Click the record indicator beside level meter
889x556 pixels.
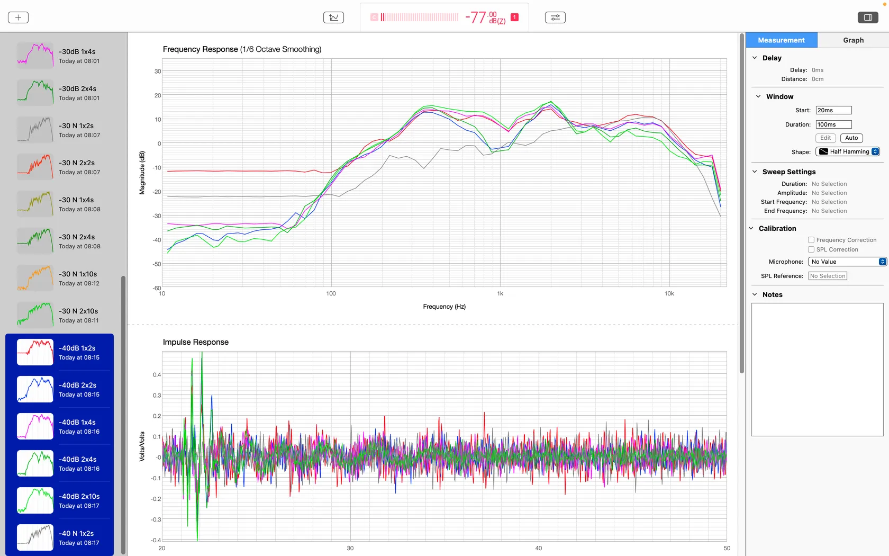(x=374, y=17)
